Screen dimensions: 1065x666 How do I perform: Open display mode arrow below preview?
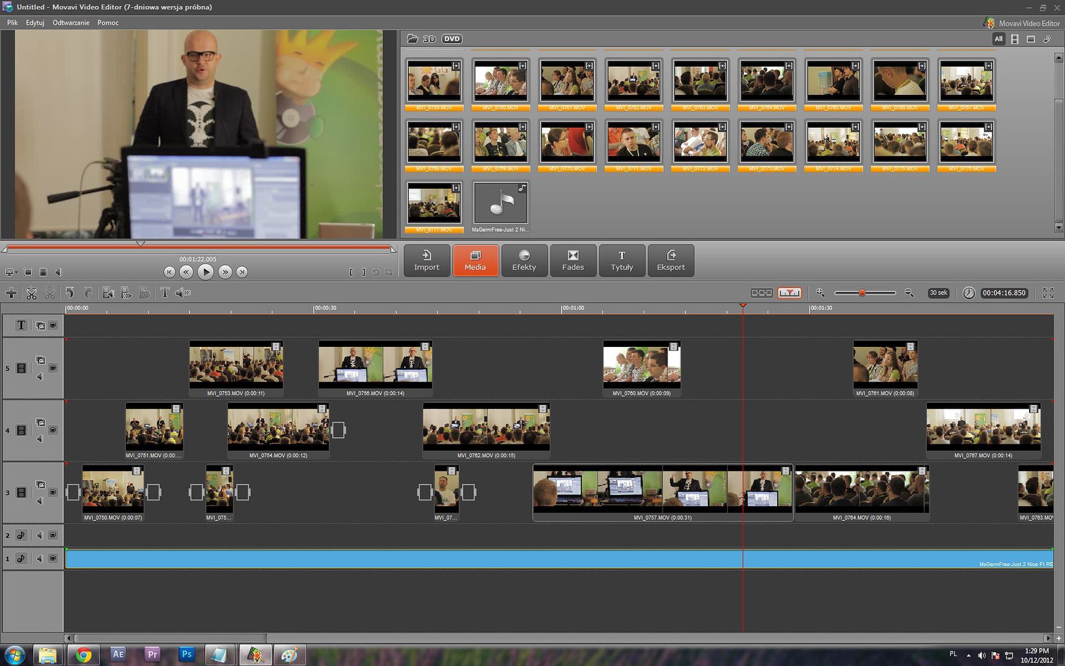click(15, 272)
